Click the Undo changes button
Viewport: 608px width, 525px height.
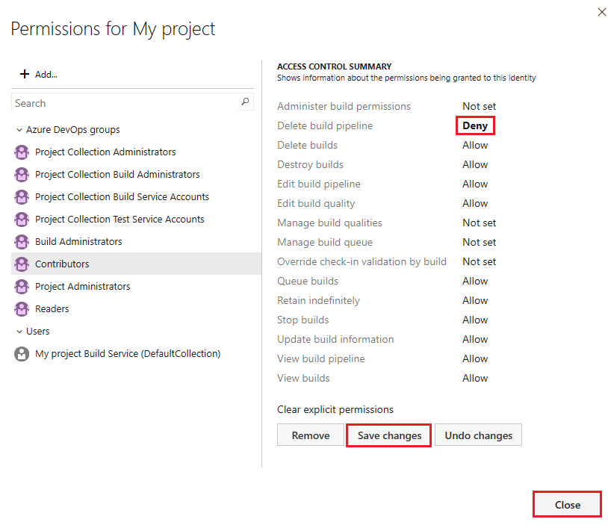(478, 435)
